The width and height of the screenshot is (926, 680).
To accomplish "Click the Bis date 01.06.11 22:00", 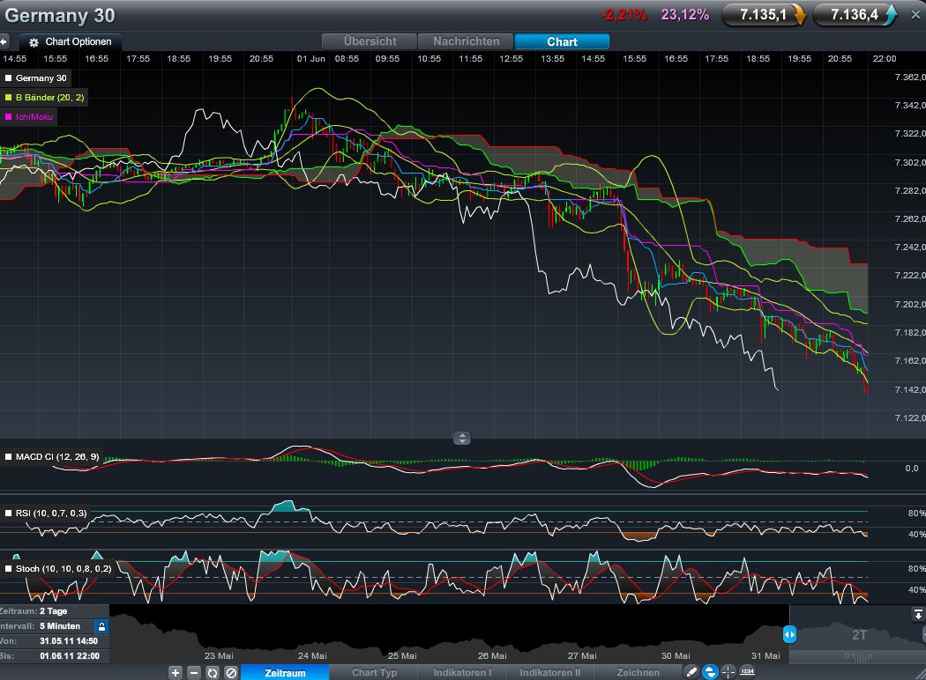I will point(69,656).
